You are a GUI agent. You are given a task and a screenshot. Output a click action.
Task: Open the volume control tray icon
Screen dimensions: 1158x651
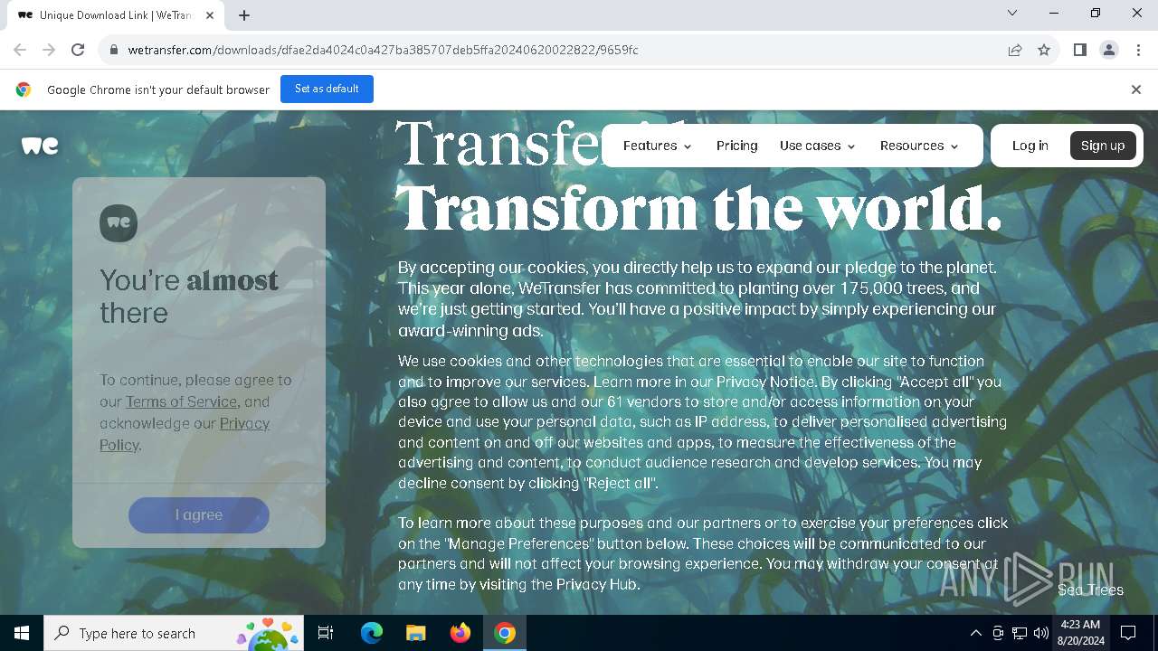tap(1041, 633)
